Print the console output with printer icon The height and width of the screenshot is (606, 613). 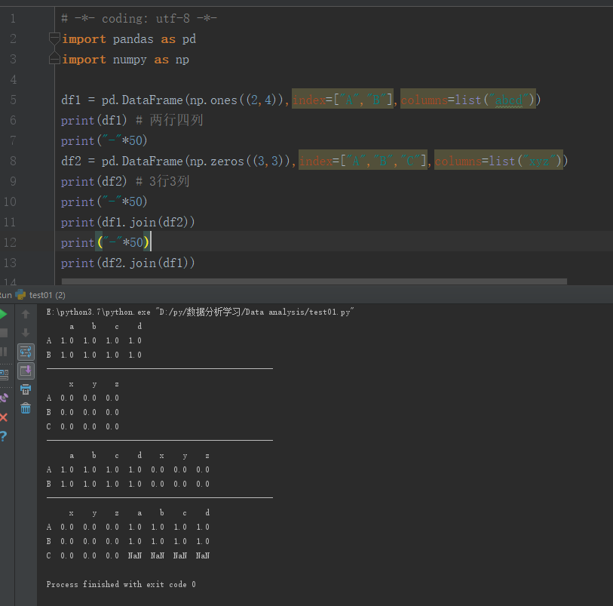coord(26,389)
